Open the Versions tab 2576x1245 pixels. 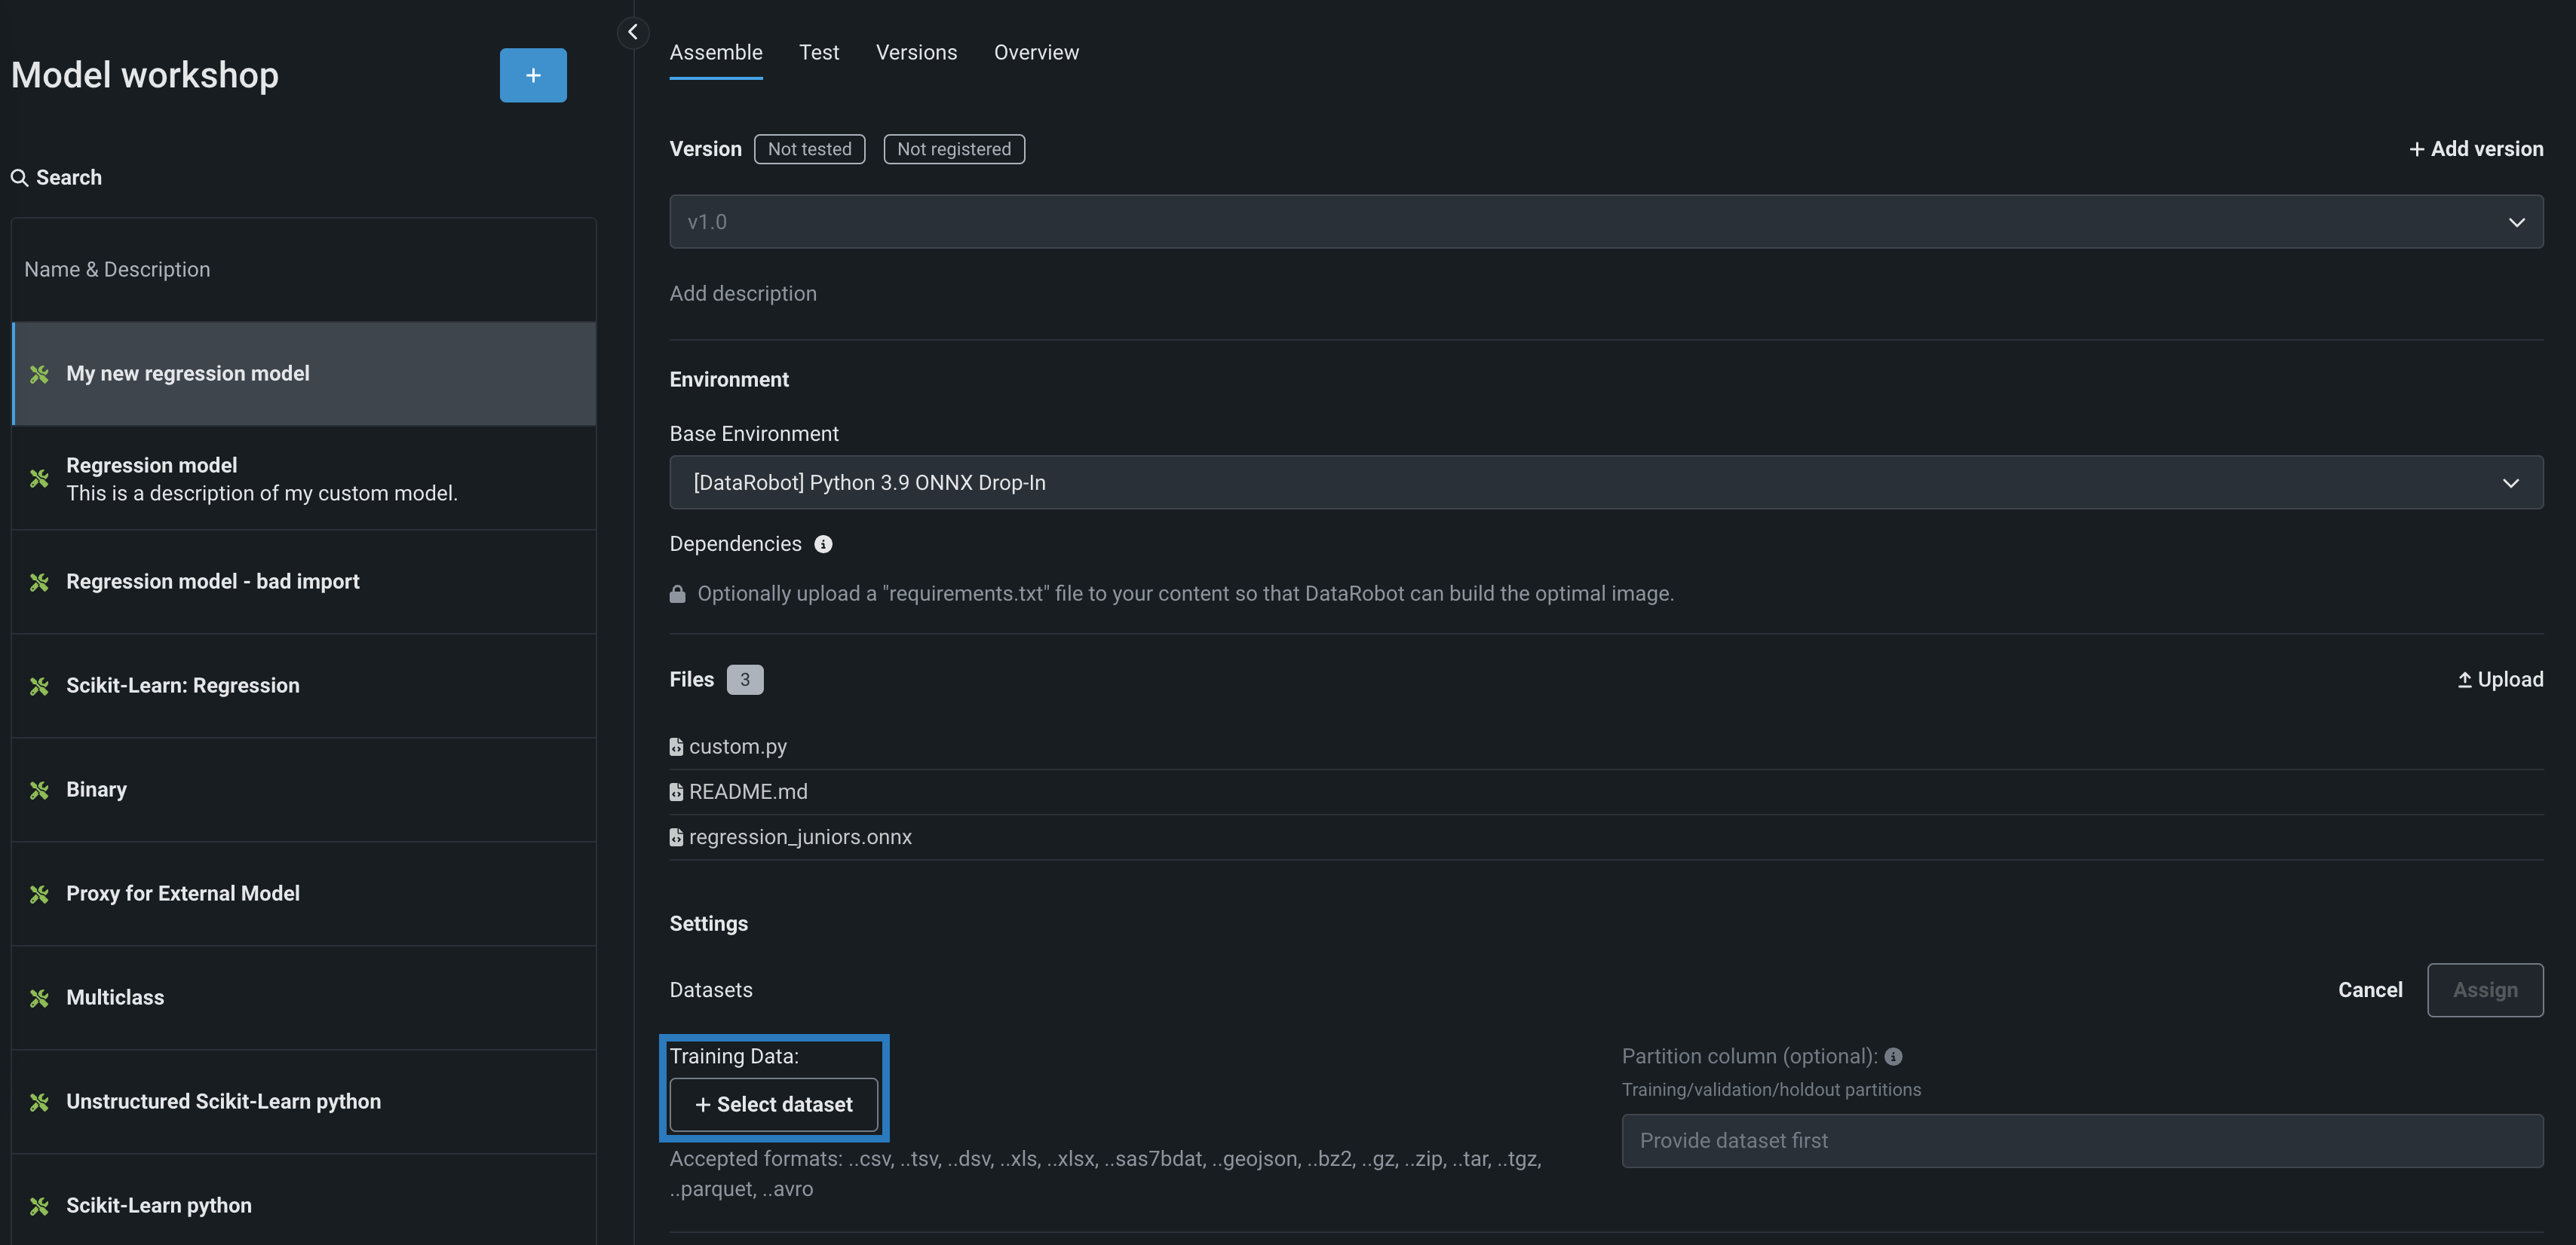tap(916, 52)
